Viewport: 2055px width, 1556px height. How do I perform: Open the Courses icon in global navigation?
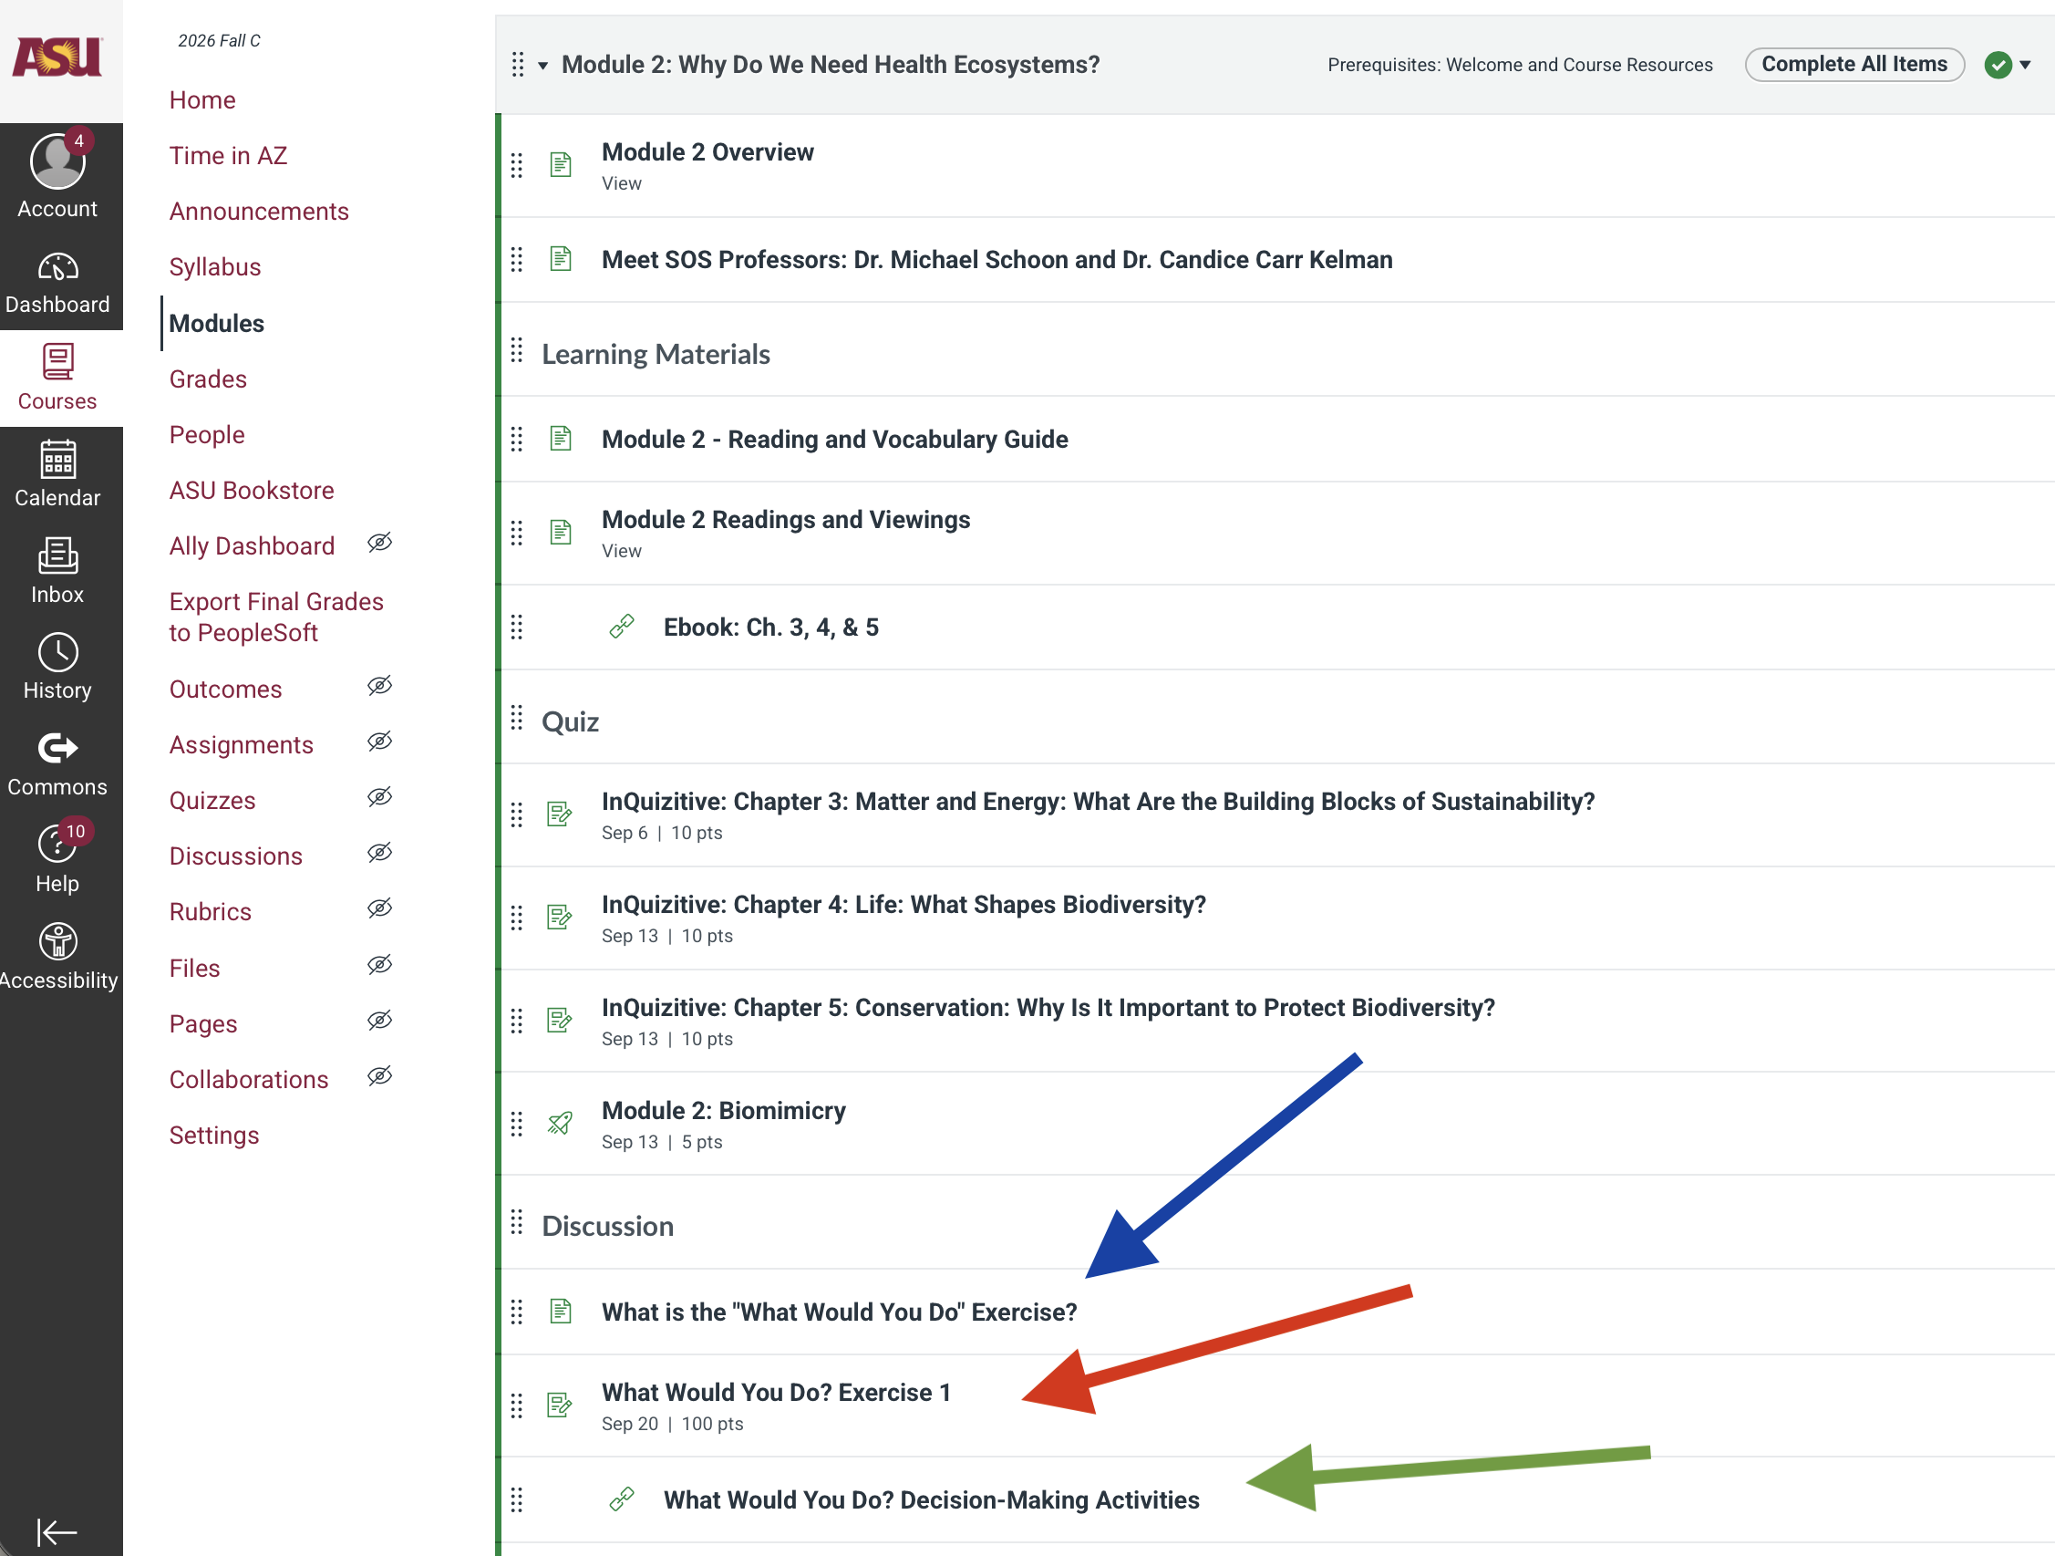[x=57, y=379]
